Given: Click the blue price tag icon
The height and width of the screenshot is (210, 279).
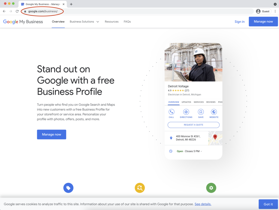Looking at the screenshot, I should [68, 188].
